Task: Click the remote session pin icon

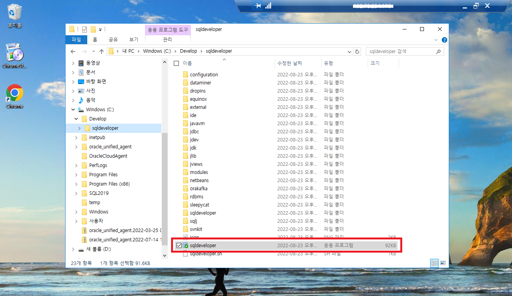Action: pyautogui.click(x=257, y=6)
